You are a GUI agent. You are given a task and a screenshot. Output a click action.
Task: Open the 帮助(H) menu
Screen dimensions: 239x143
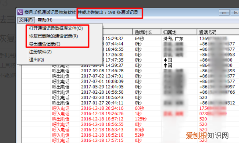point(45,20)
